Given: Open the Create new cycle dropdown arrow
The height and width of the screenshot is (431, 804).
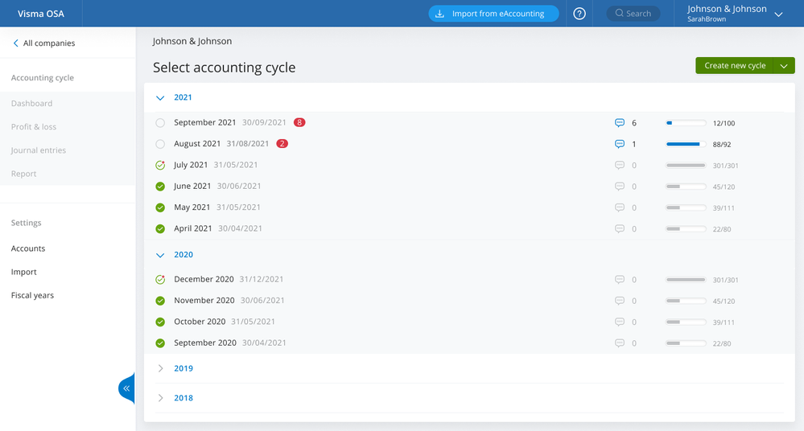Looking at the screenshot, I should [784, 66].
